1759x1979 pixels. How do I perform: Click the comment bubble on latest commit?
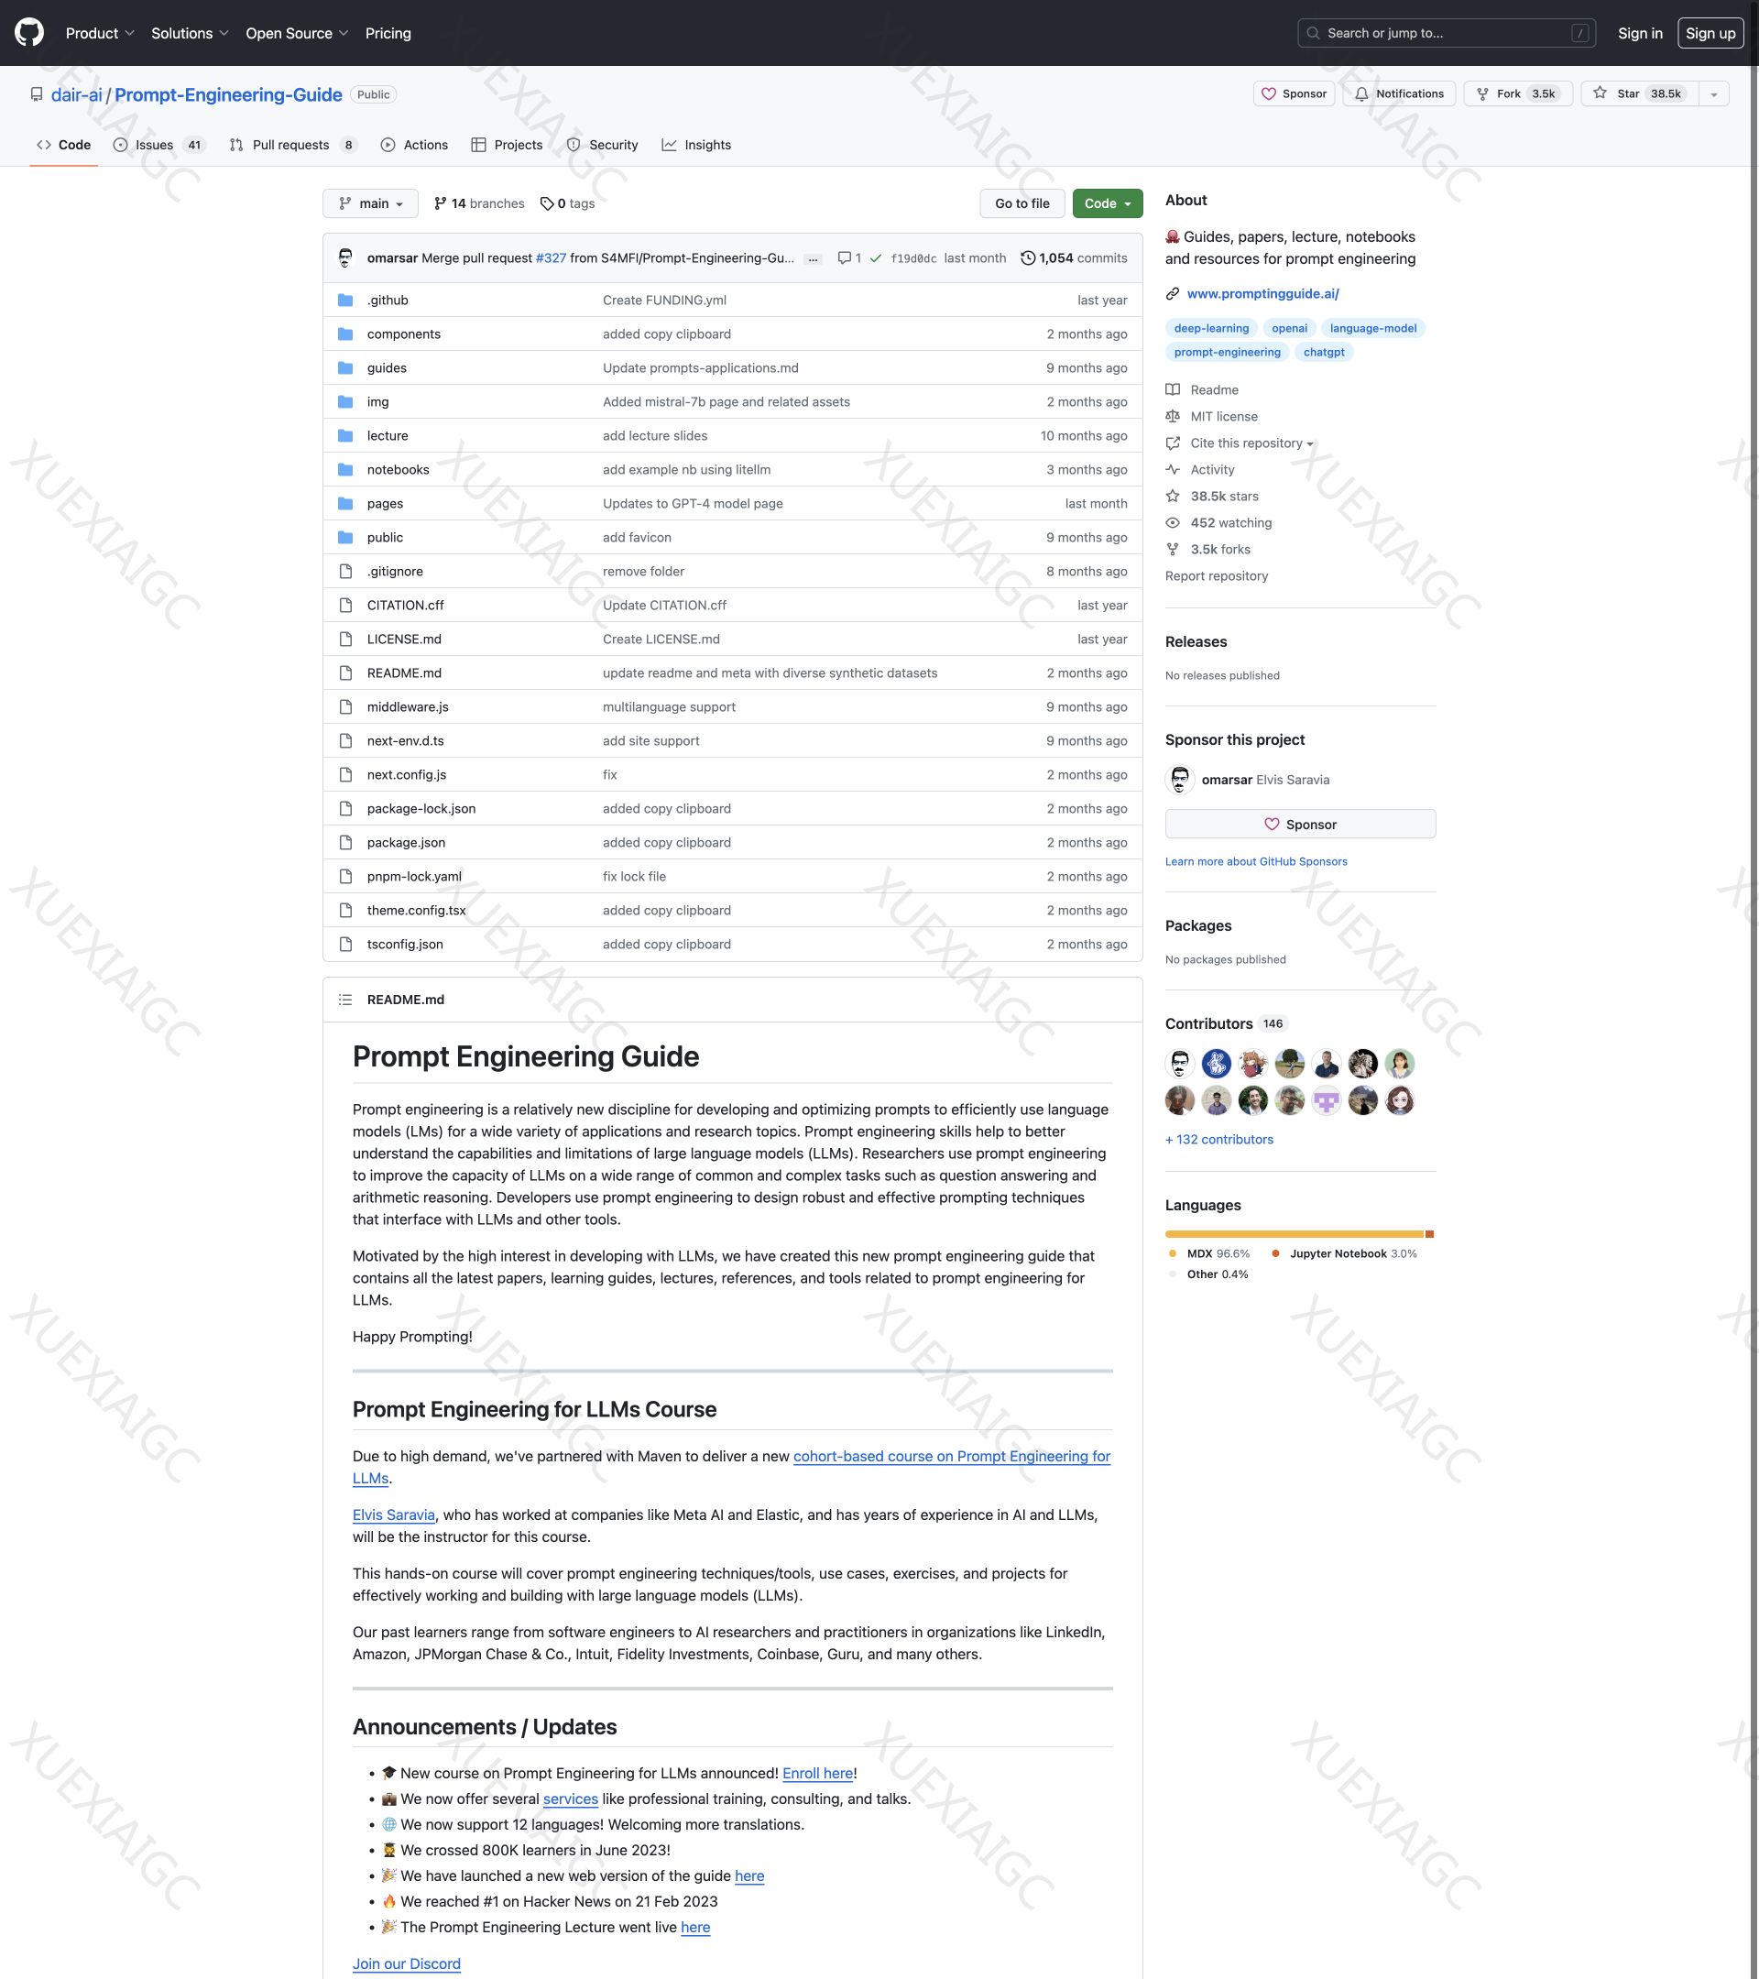click(845, 258)
